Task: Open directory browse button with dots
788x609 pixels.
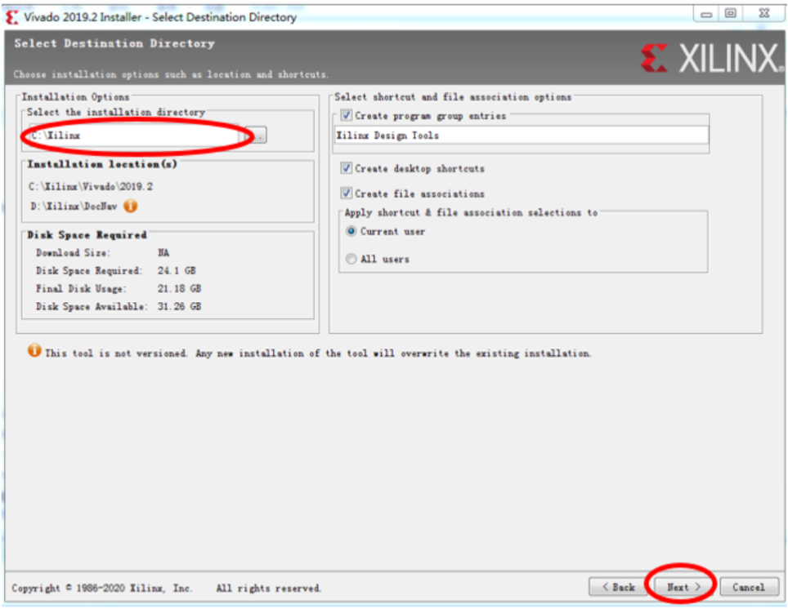Action: tap(257, 135)
